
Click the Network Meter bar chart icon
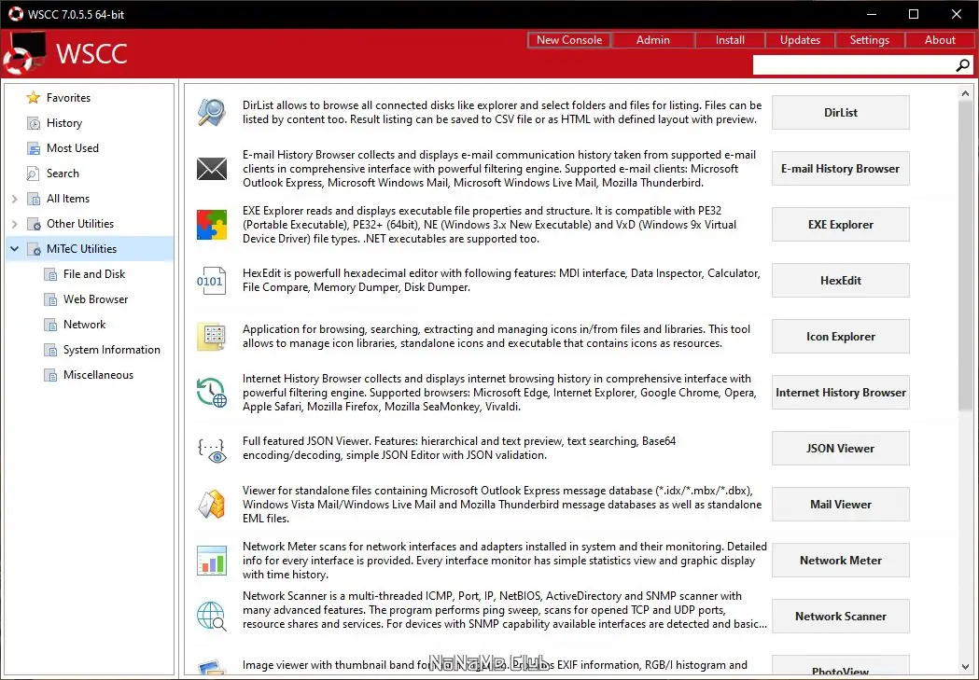pos(212,561)
